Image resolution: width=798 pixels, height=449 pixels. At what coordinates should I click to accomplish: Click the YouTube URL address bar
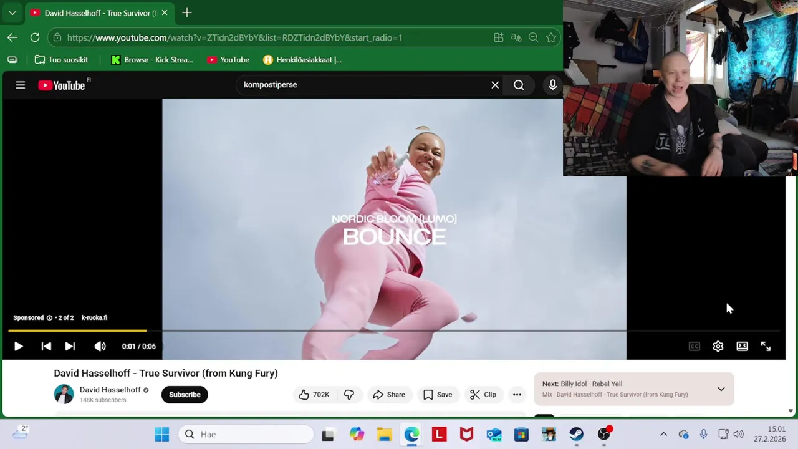[234, 37]
